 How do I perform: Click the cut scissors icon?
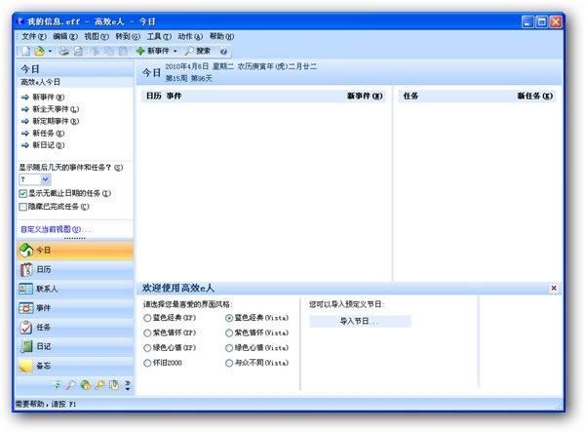pos(96,51)
